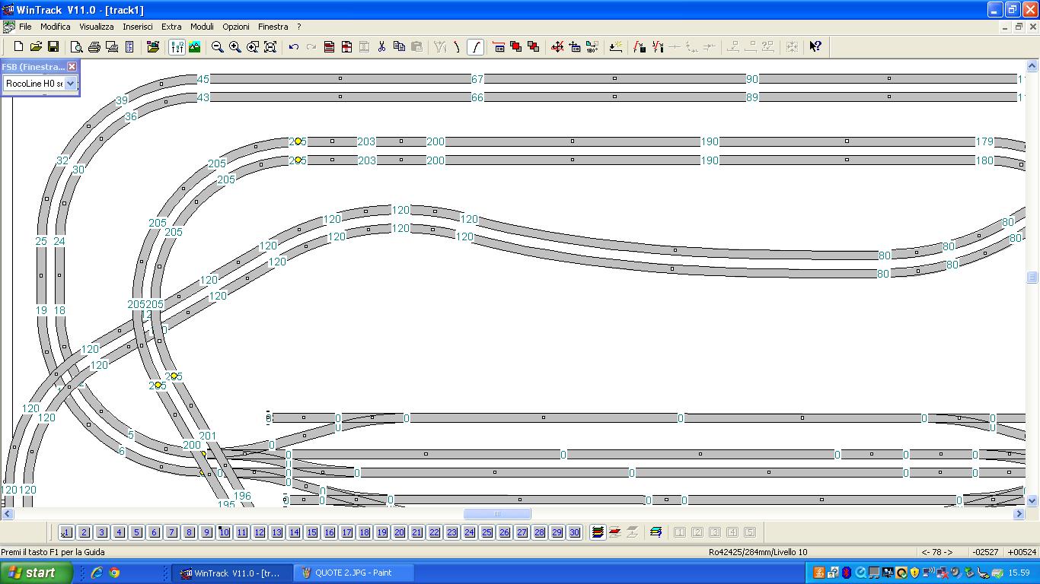
Task: Select layer 10 button
Action: tap(224, 532)
